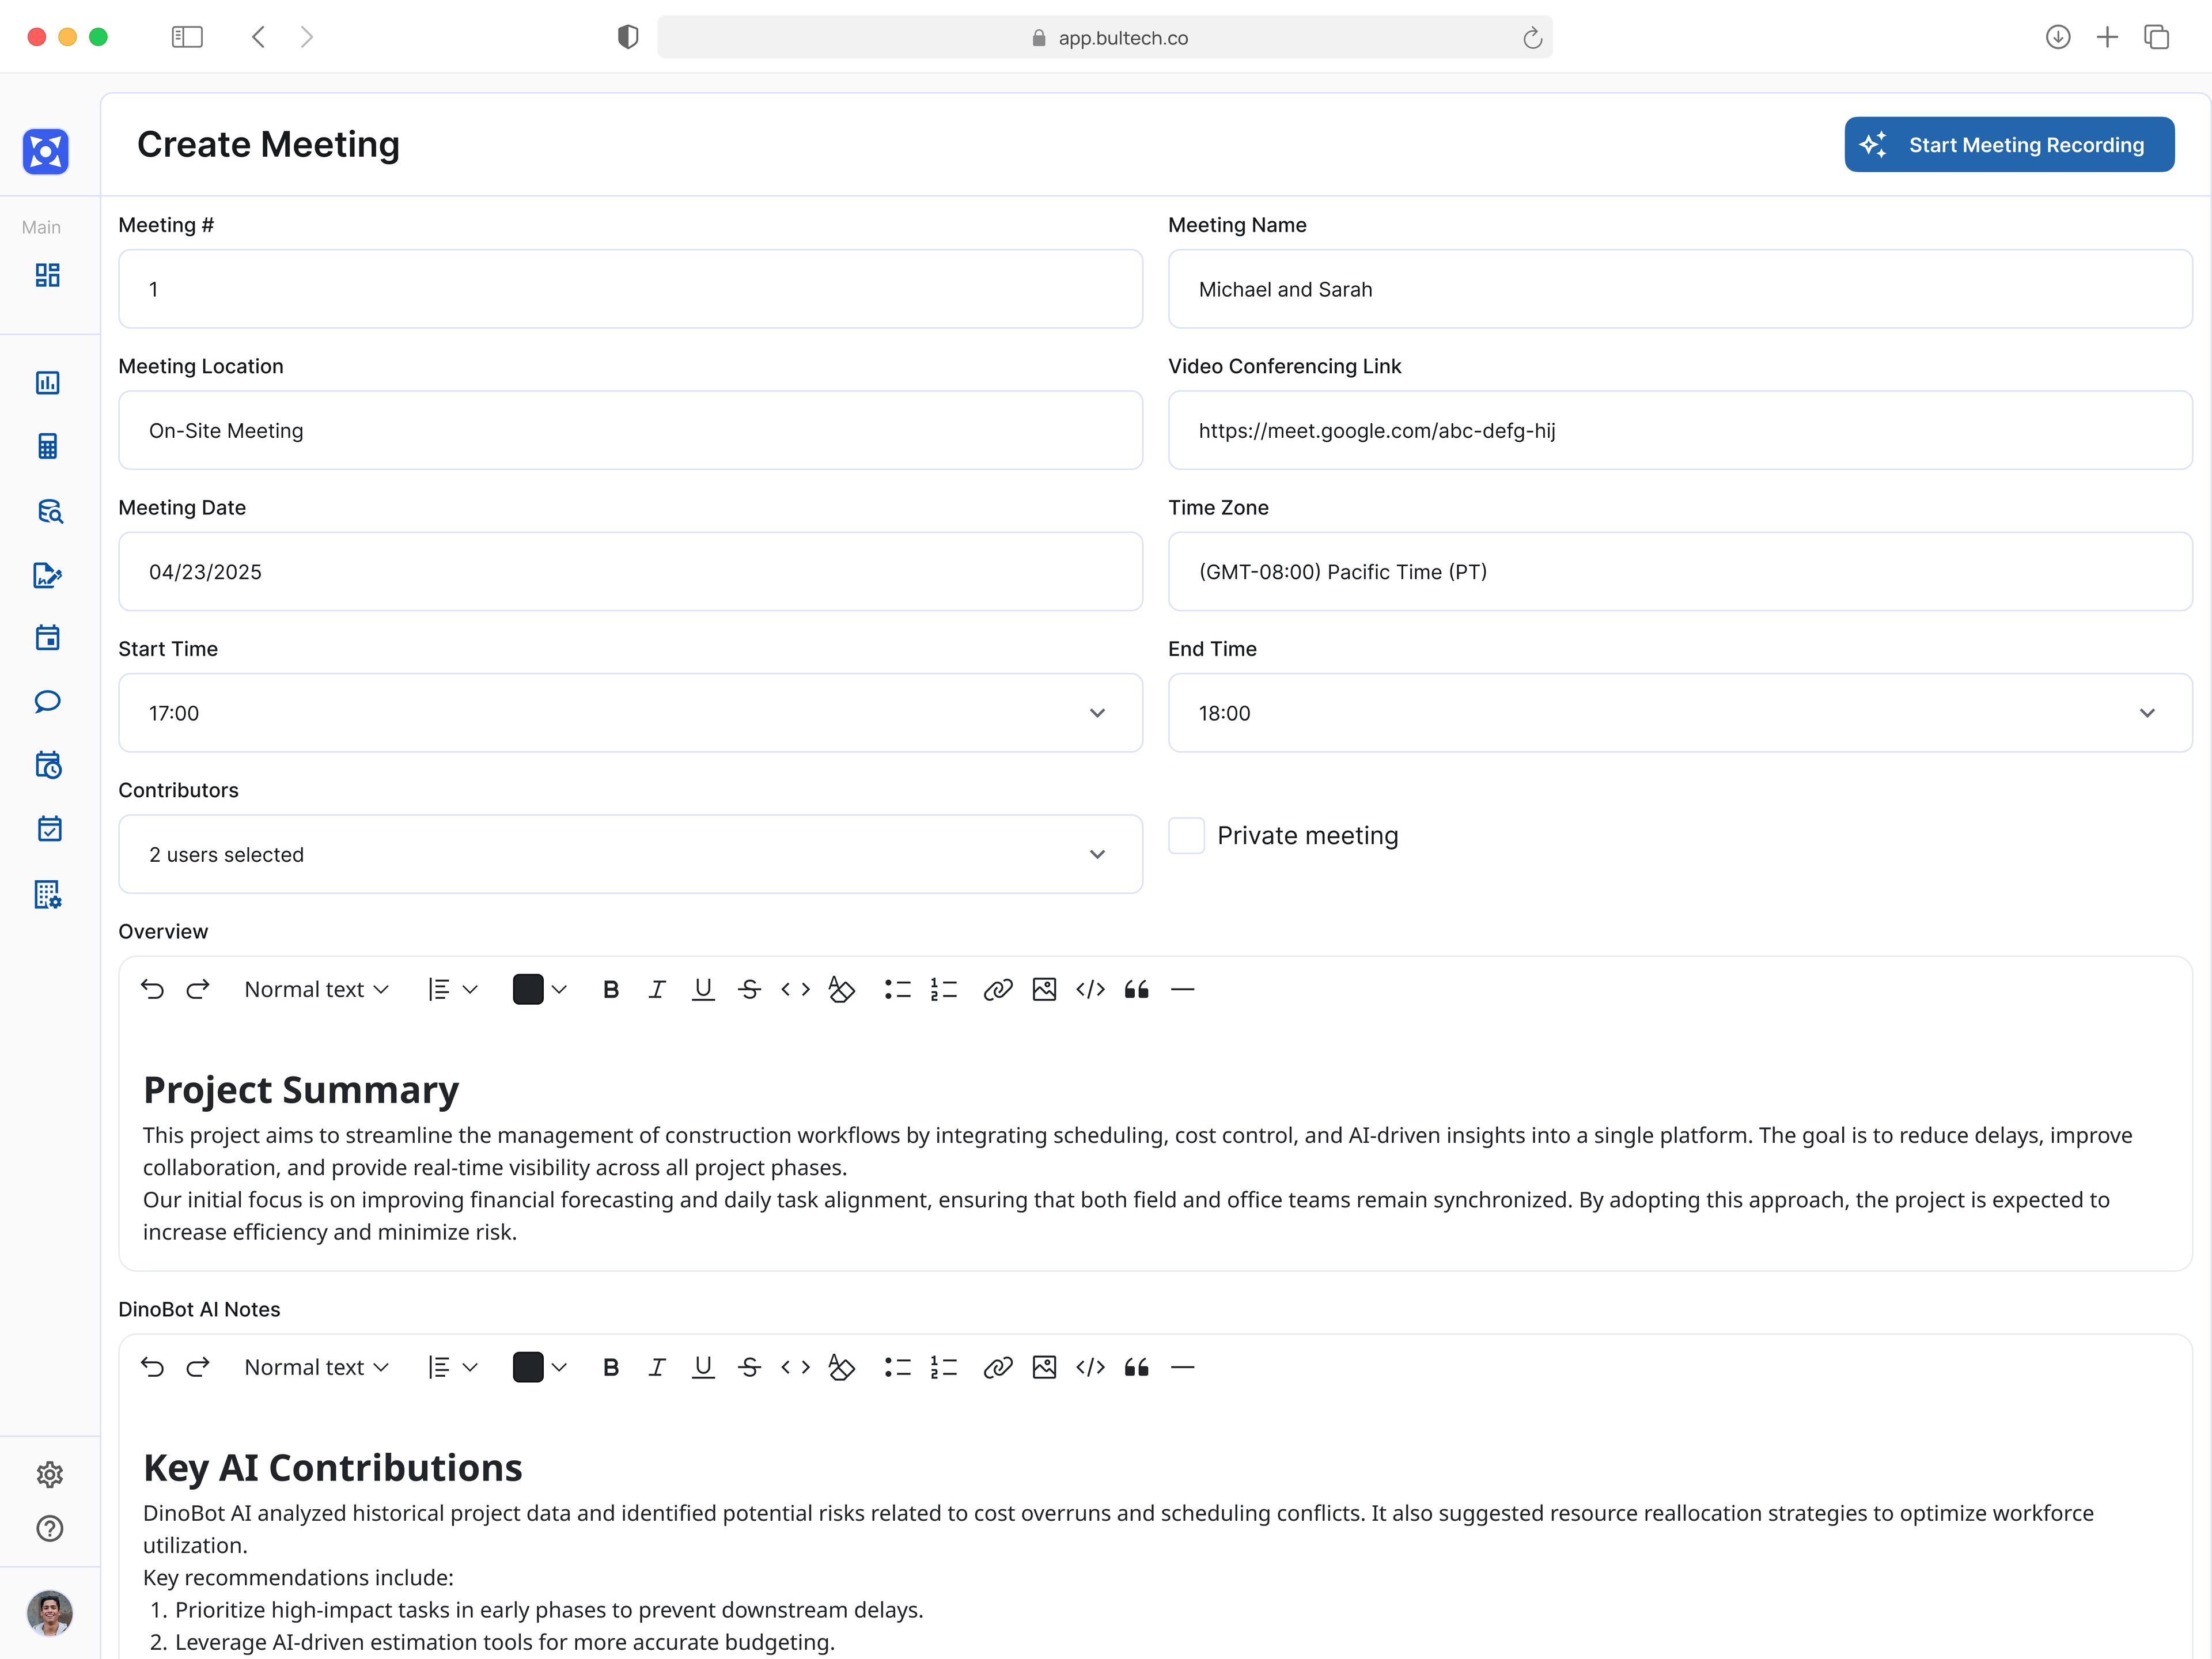2212x1659 pixels.
Task: Click the Start Meeting Recording button
Action: tap(2008, 145)
